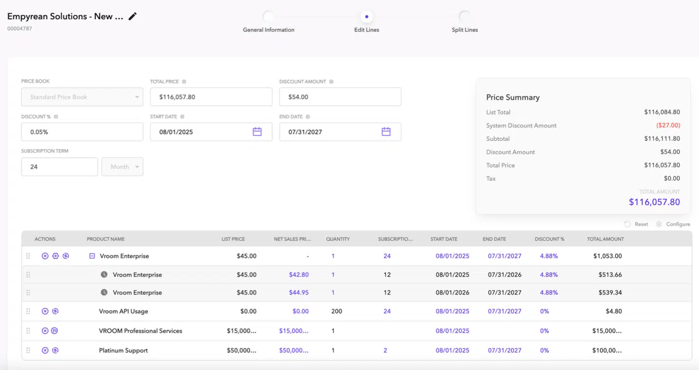Click the ($27.00) system discount amount
699x370 pixels.
668,125
